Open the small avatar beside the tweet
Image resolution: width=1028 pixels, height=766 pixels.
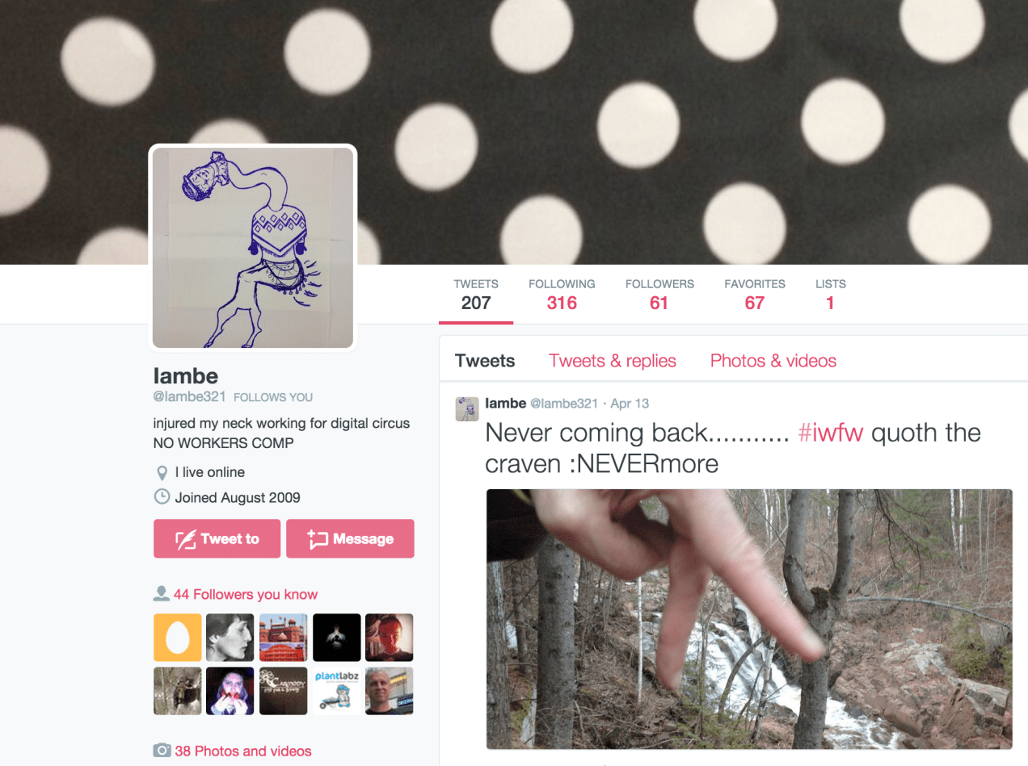(x=467, y=409)
